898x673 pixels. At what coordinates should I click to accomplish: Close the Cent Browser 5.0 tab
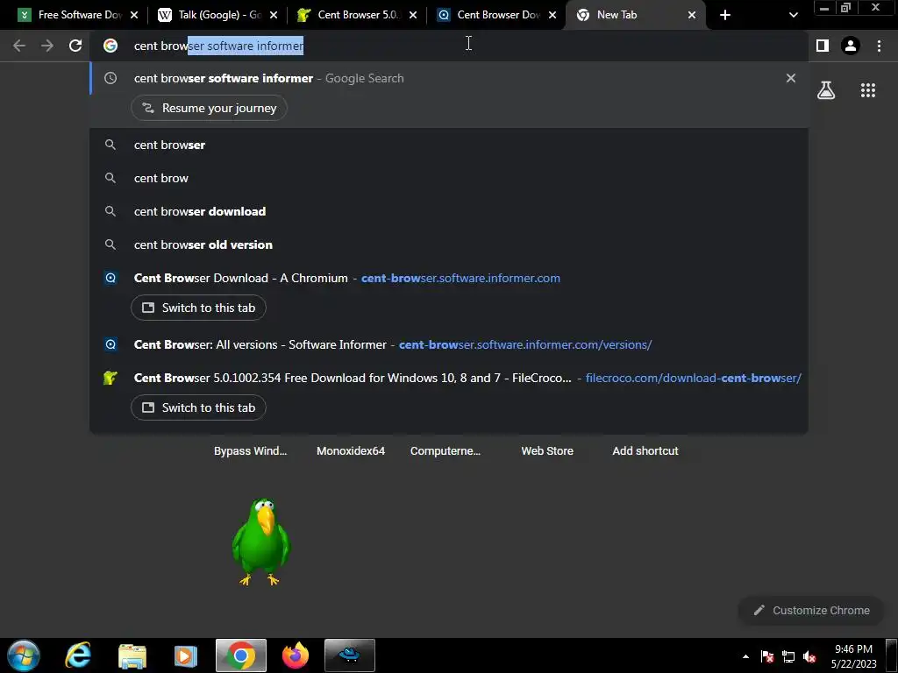(413, 15)
